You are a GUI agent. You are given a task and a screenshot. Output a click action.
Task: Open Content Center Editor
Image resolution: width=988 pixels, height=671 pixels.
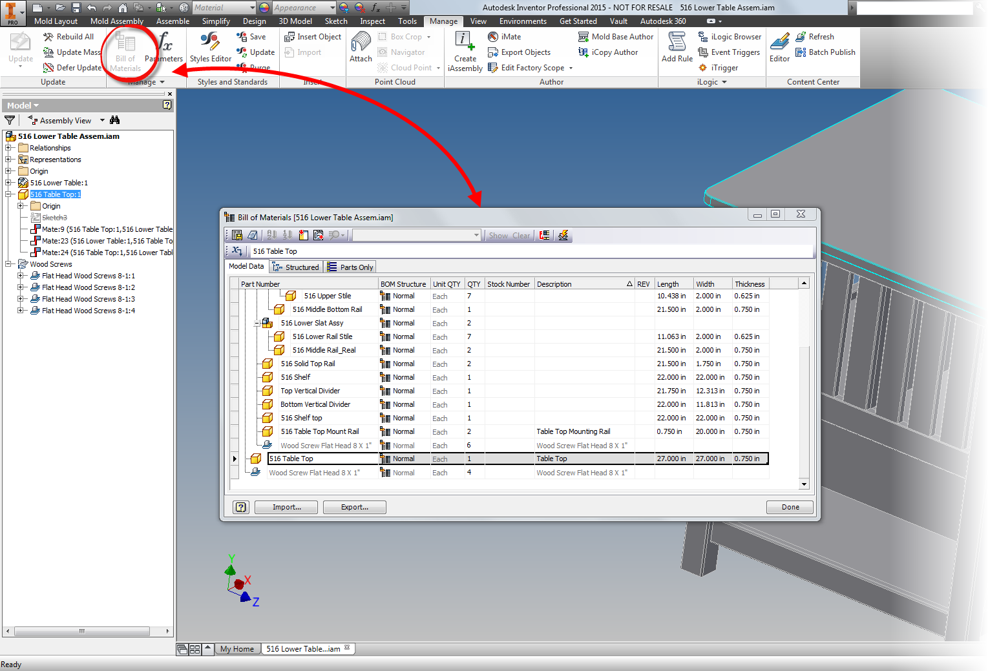(x=779, y=48)
